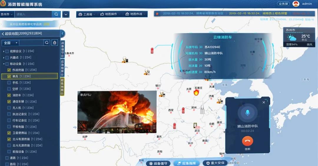Check the 道路 checkbox

click(7, 158)
